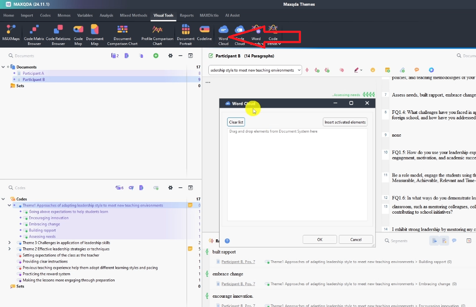Launch the Code Matrix Browser
The height and width of the screenshot is (307, 476).
coord(34,34)
